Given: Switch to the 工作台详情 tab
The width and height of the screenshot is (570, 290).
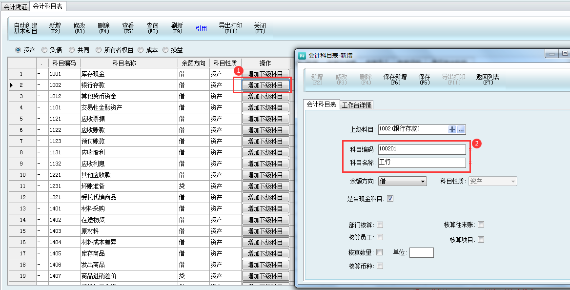Looking at the screenshot, I should click(356, 105).
